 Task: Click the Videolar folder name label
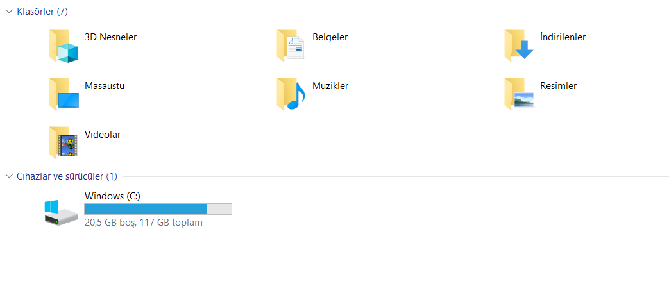[103, 135]
